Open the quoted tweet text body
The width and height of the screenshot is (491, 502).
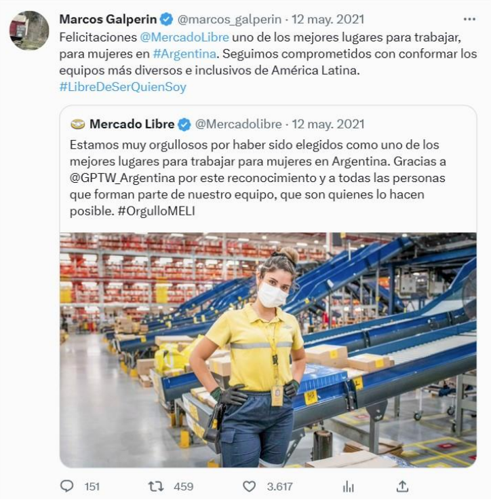[x=258, y=178]
